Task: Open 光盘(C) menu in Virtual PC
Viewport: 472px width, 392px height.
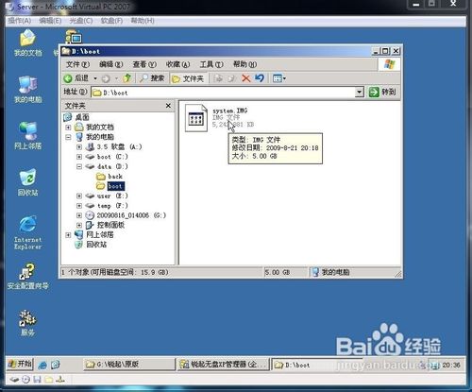Action: 81,21
